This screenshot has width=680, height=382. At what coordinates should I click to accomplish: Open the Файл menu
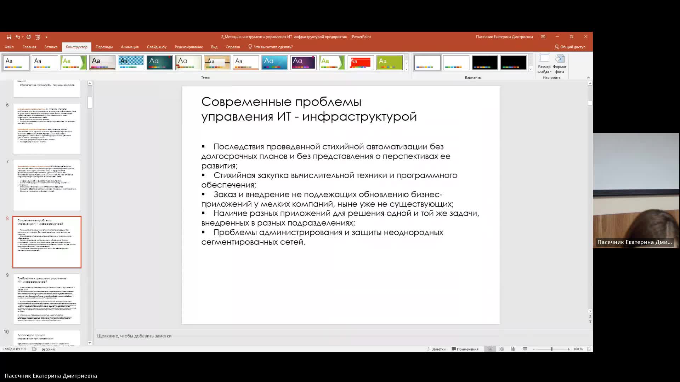point(9,47)
